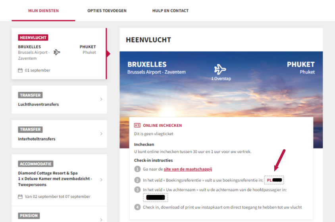The width and height of the screenshot is (335, 222).
Task: Click the white airplane icon above '1 Overstap'
Action: coord(220,69)
